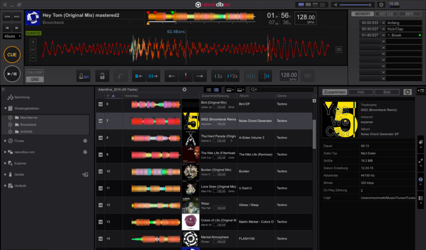This screenshot has height=250, width=426.
Task: Nudge the grid left arrow
Action: pyautogui.click(x=171, y=76)
